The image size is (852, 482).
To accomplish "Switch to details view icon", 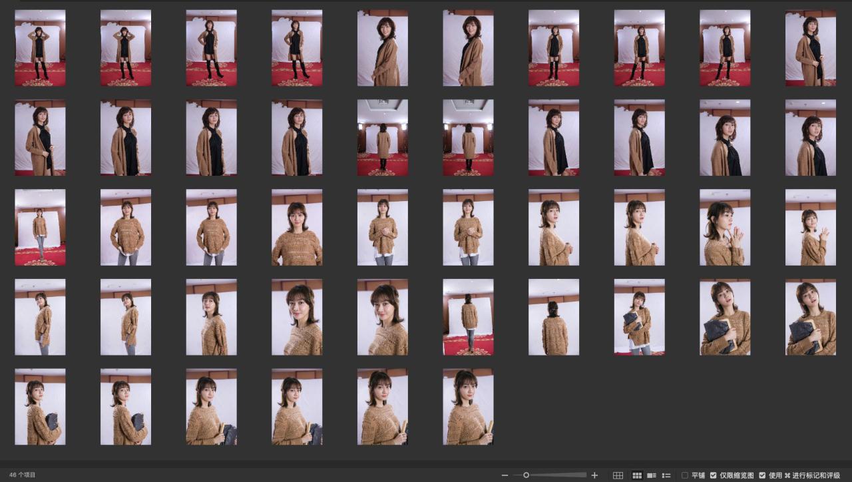I will [652, 475].
